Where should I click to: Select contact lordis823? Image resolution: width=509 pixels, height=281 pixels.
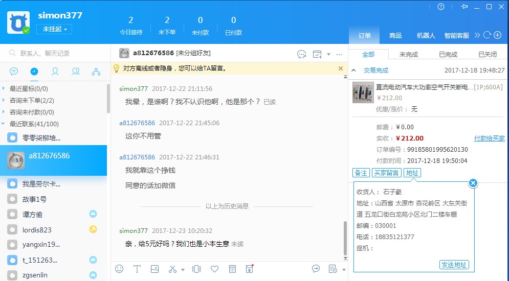click(x=54, y=230)
